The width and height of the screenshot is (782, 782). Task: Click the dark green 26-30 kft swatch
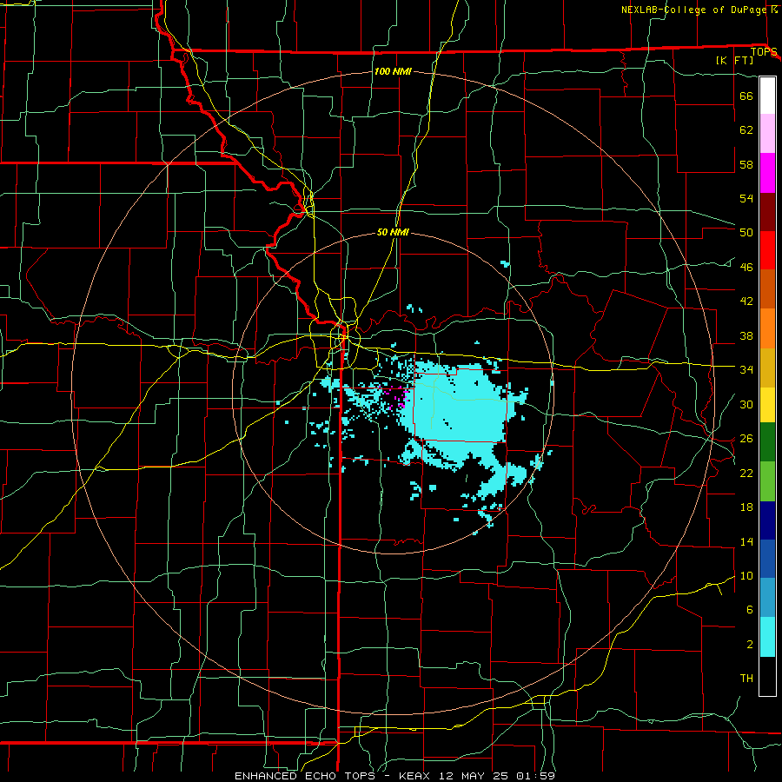click(x=767, y=442)
